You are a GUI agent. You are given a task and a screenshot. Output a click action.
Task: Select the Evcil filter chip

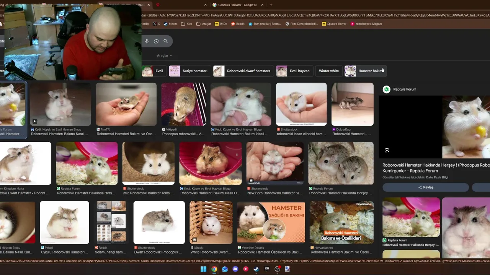pos(153,71)
